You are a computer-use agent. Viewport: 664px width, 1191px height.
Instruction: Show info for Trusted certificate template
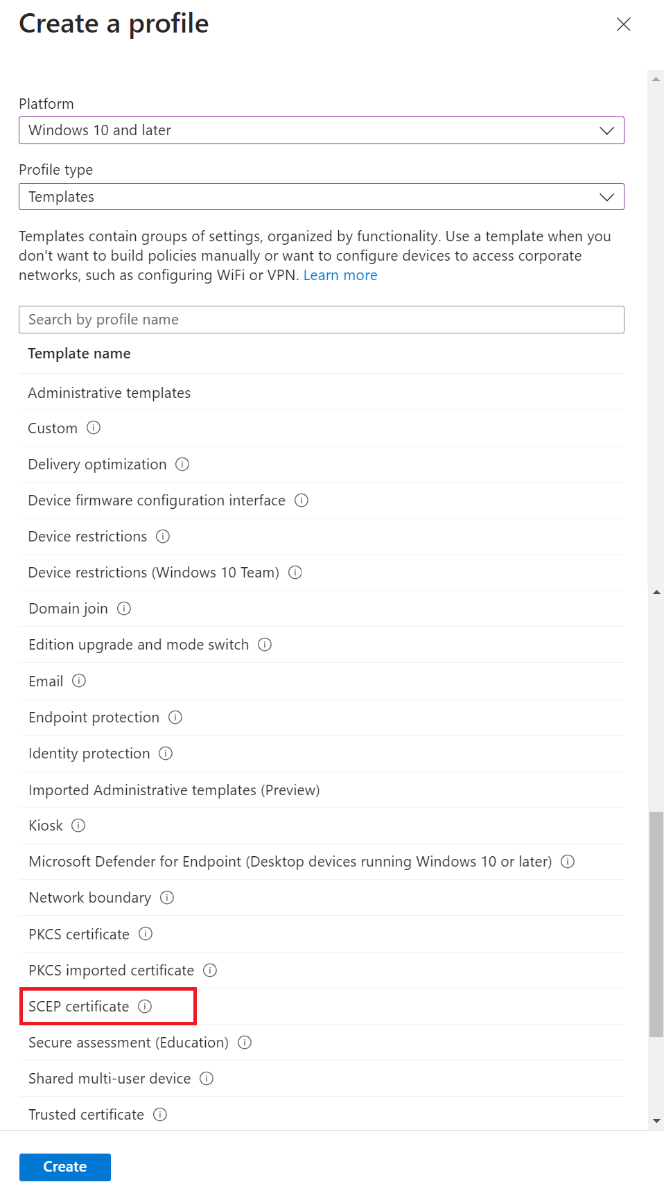click(160, 1114)
